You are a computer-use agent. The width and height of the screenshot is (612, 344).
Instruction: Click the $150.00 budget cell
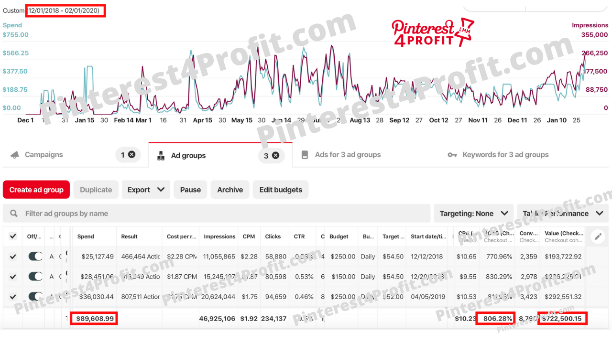[342, 277]
